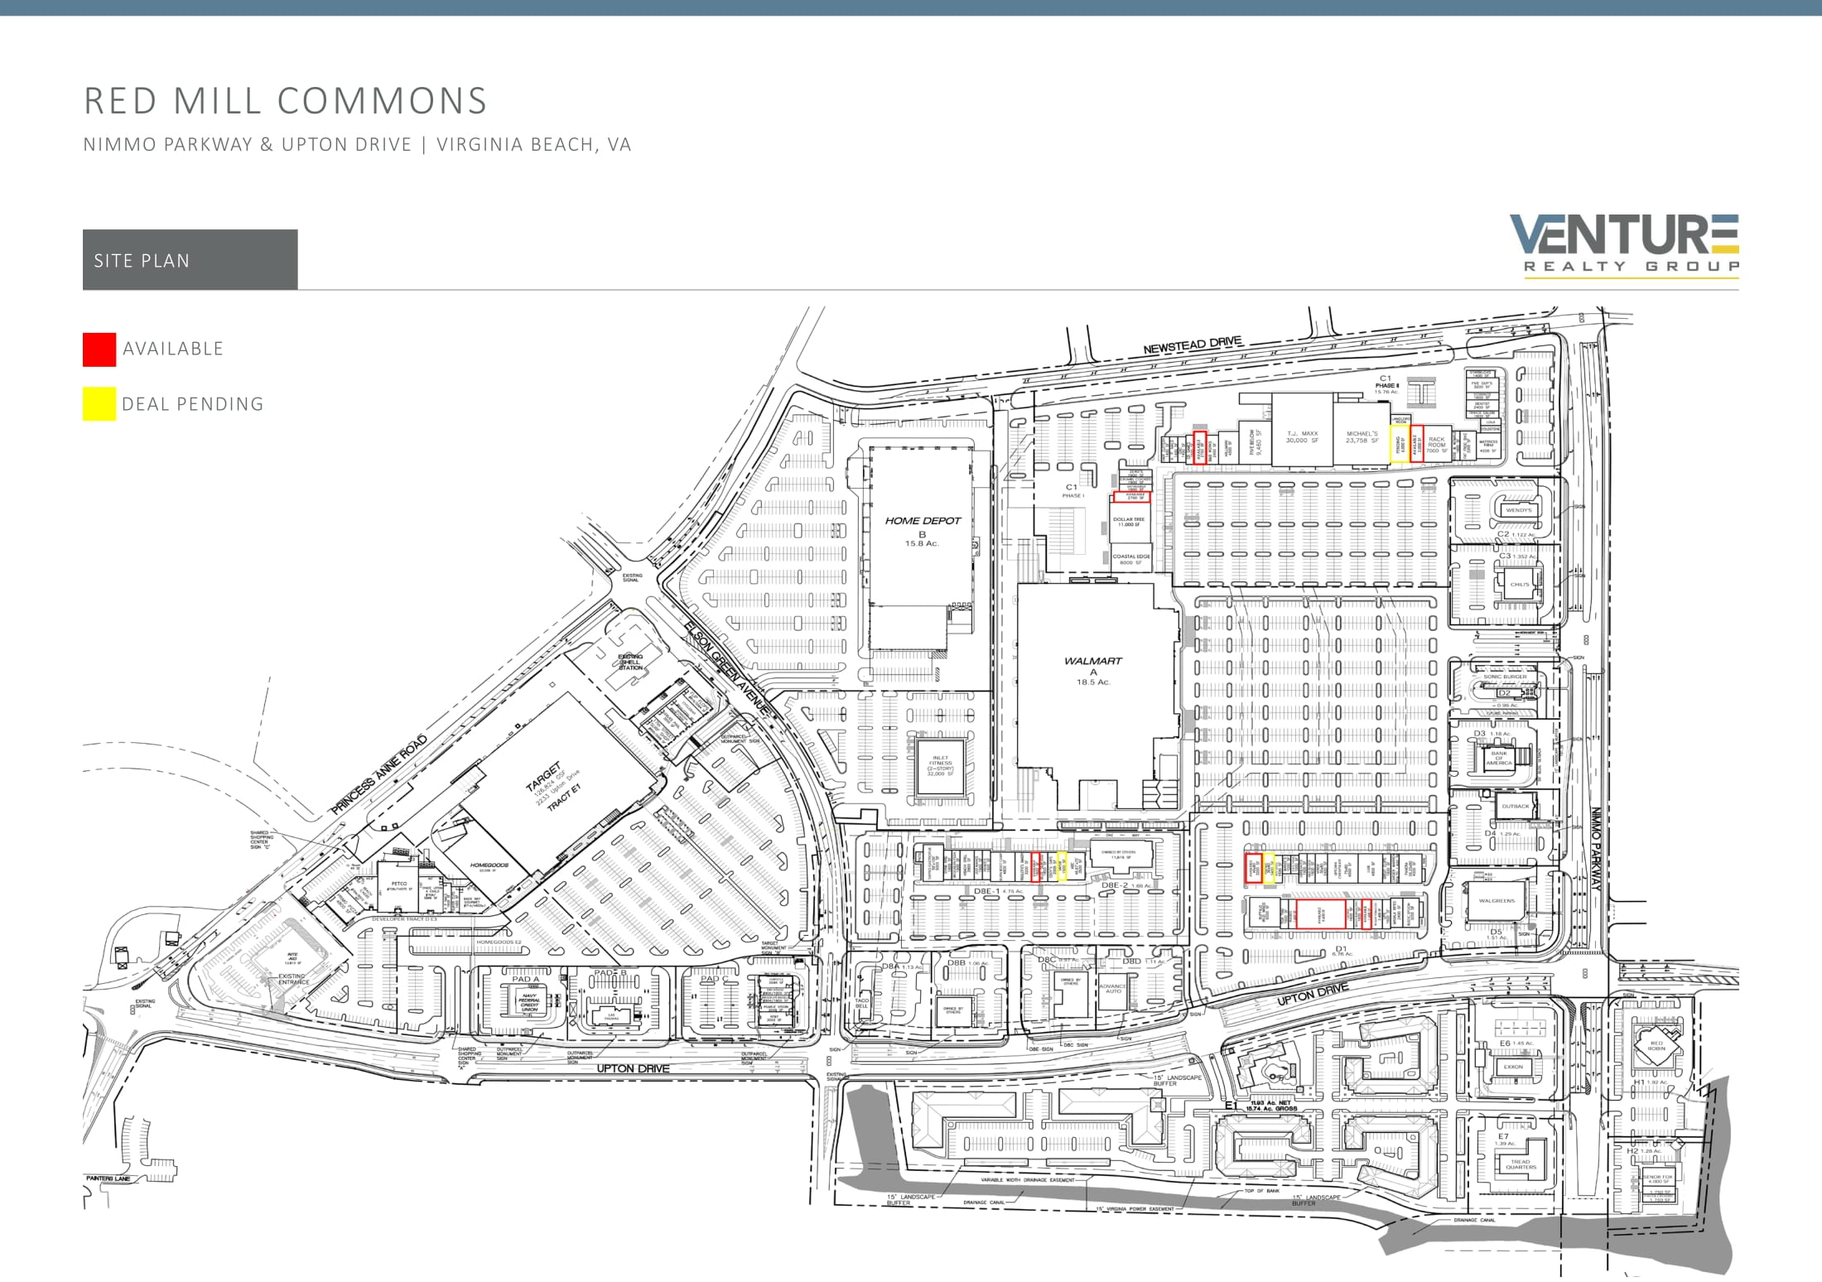Click the Nimmo Parkway & Upton Drive address line
Image resolution: width=1822 pixels, height=1282 pixels.
(x=357, y=145)
